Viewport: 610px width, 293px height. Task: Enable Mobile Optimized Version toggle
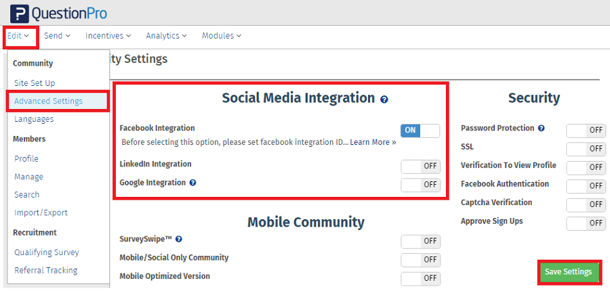click(x=420, y=278)
